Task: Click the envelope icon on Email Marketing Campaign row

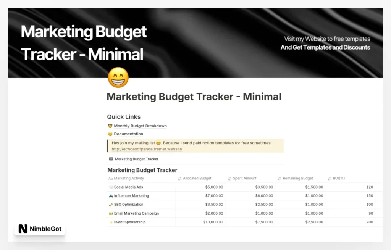Action: [112, 213]
